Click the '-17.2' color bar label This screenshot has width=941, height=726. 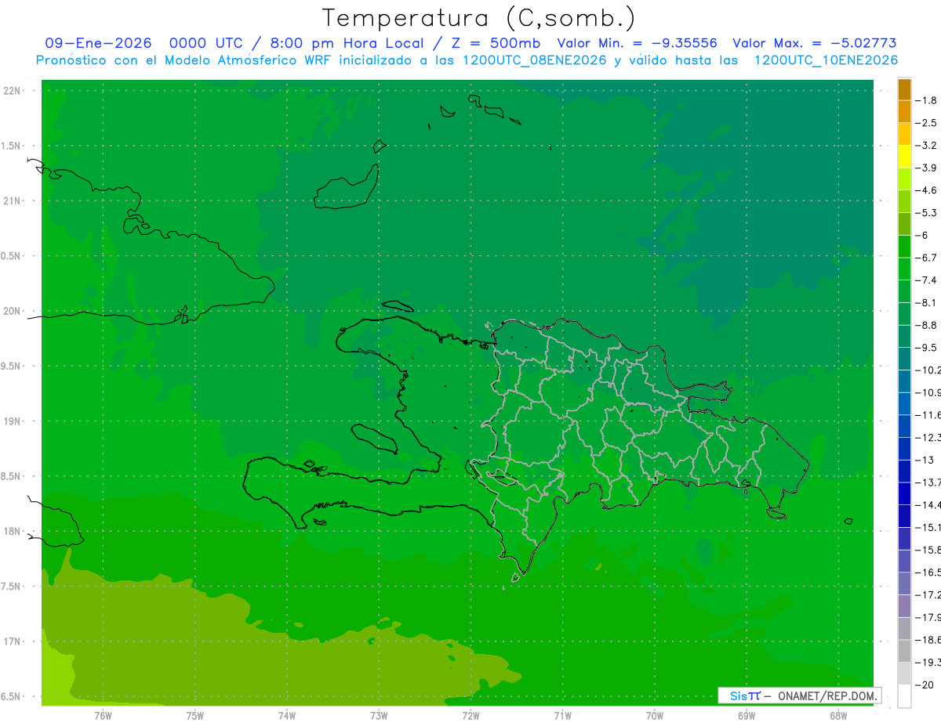[928, 595]
